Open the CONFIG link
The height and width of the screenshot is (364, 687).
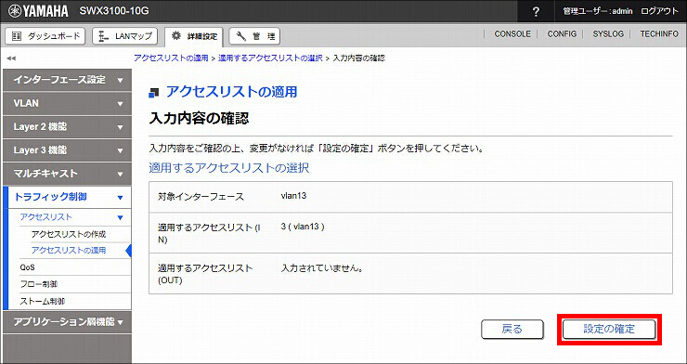562,33
